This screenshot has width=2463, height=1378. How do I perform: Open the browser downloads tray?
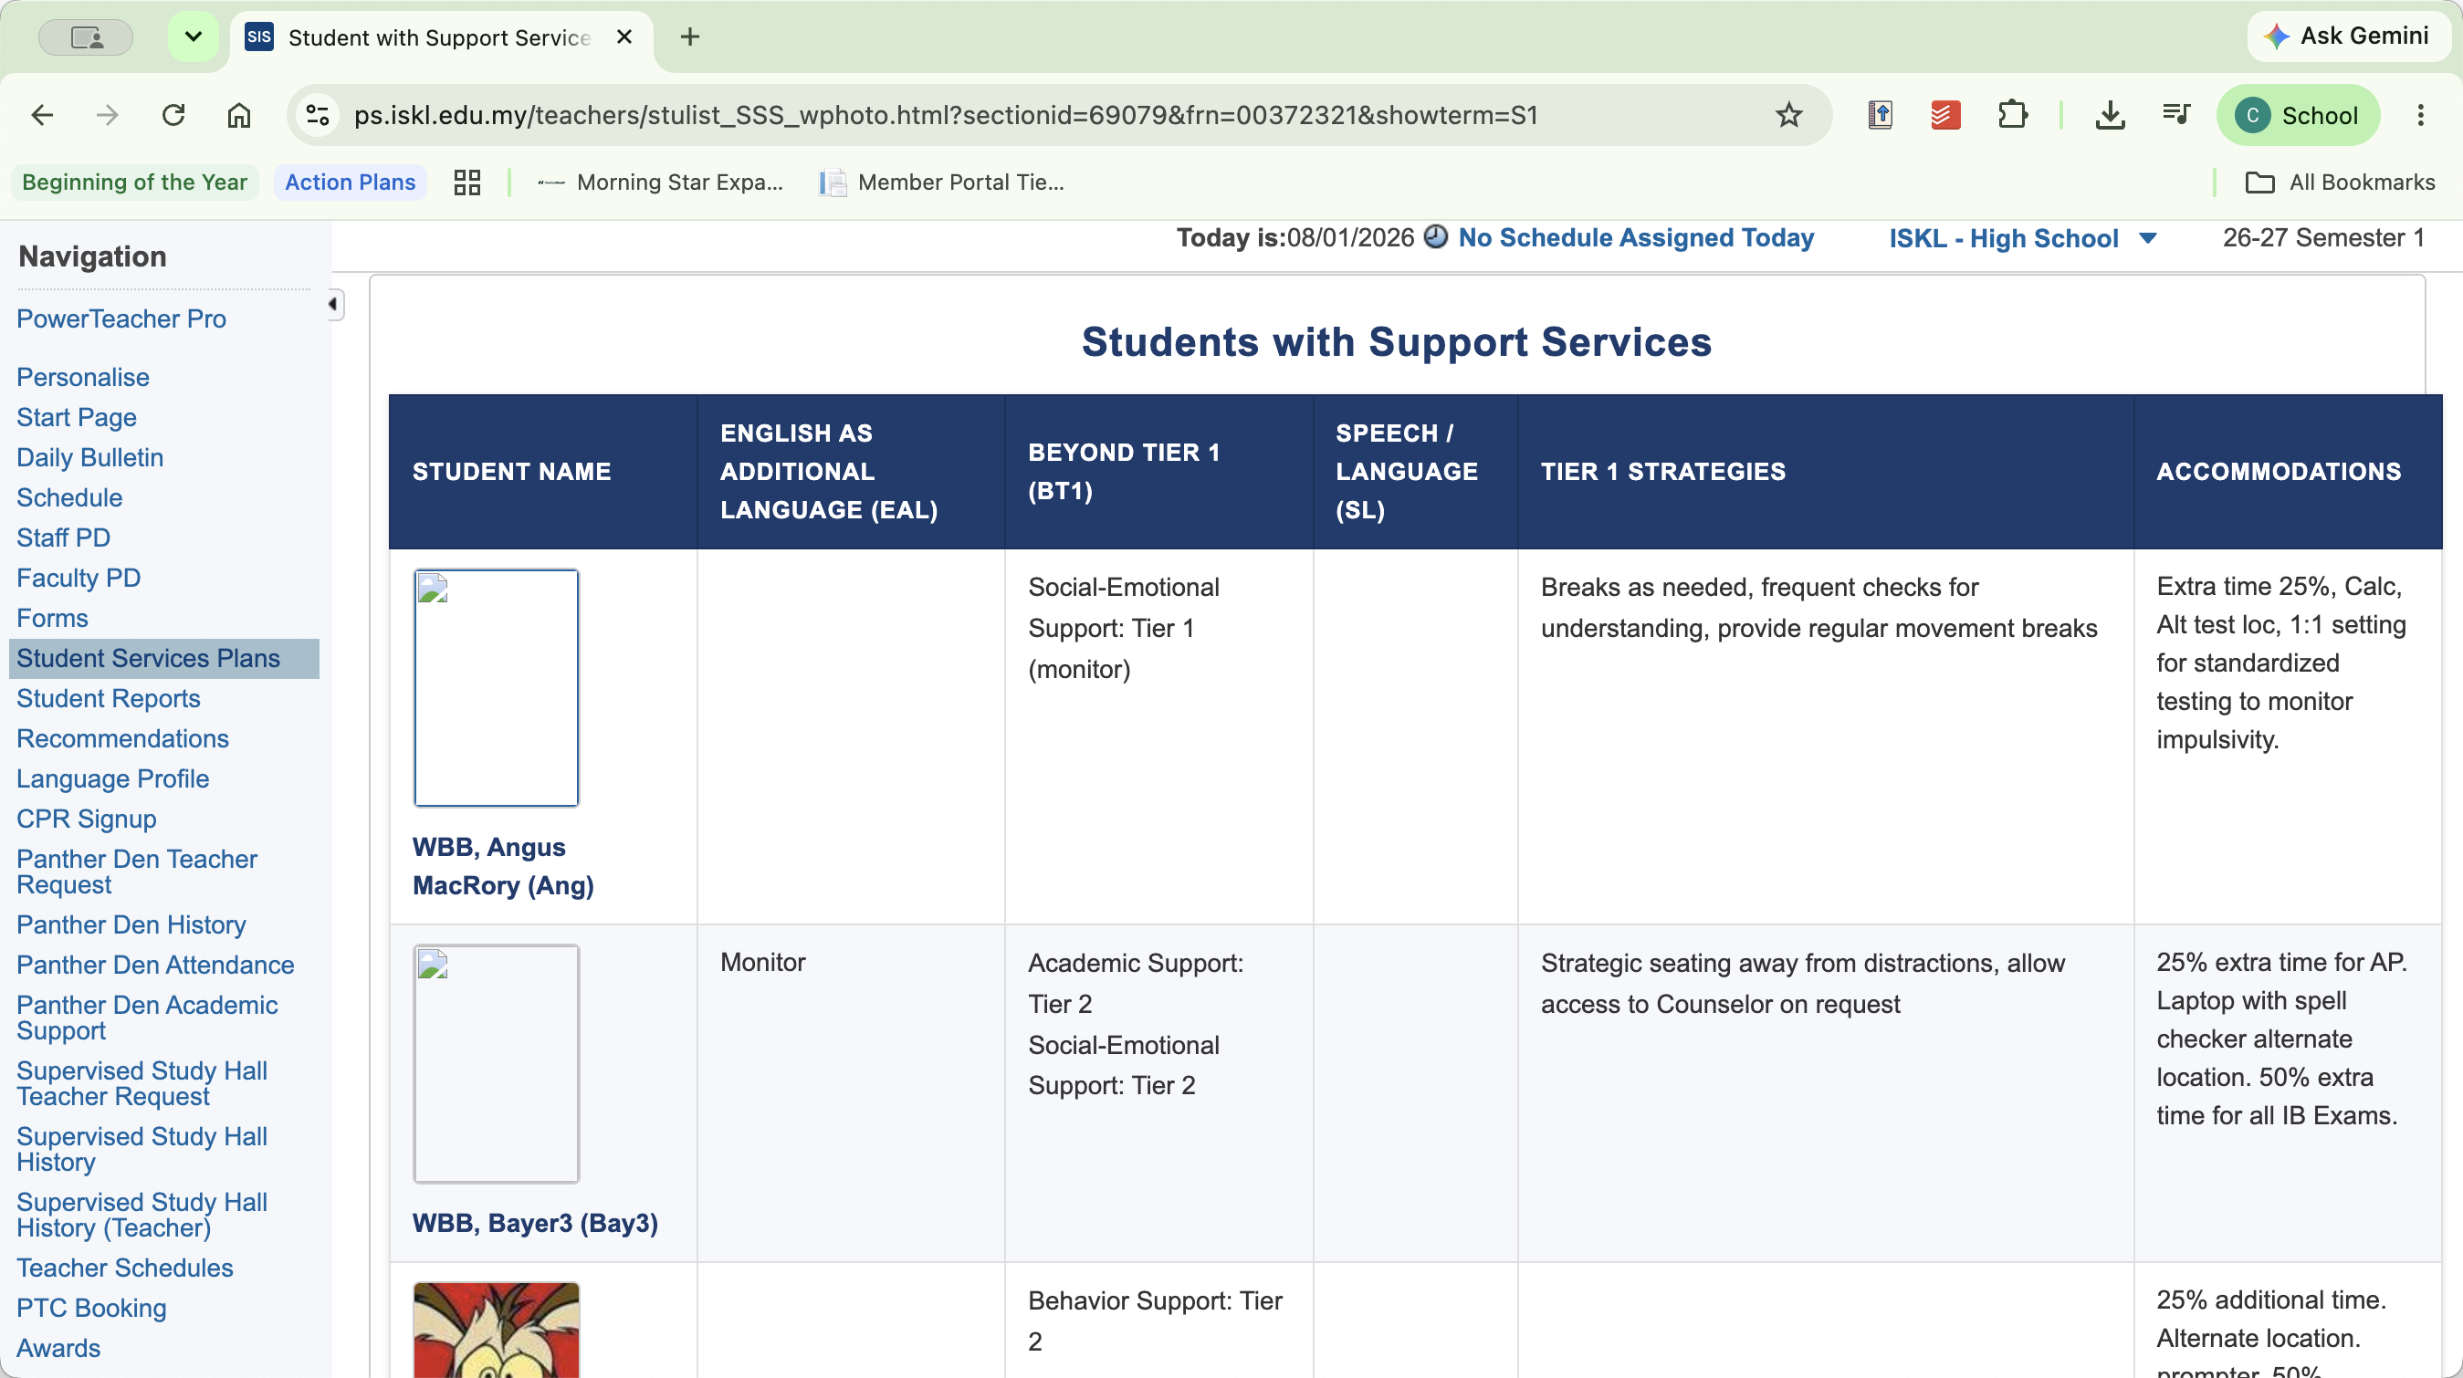click(x=2109, y=116)
